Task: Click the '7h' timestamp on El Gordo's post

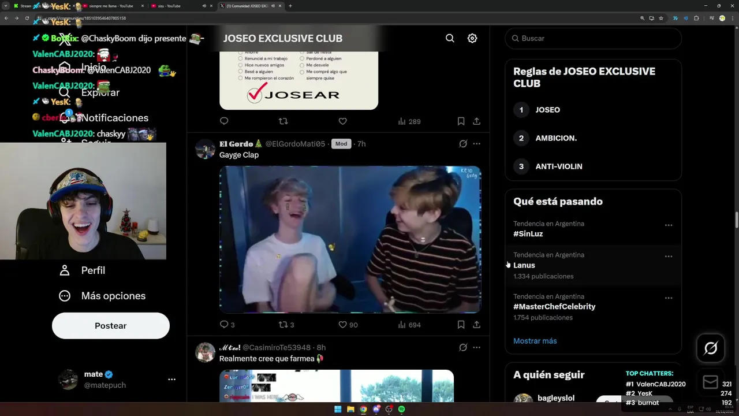Action: [x=361, y=144]
